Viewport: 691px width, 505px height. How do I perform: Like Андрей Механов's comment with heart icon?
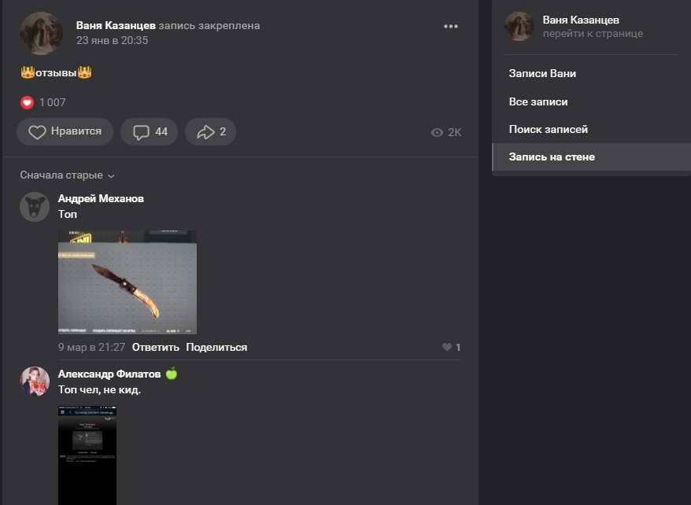point(447,347)
